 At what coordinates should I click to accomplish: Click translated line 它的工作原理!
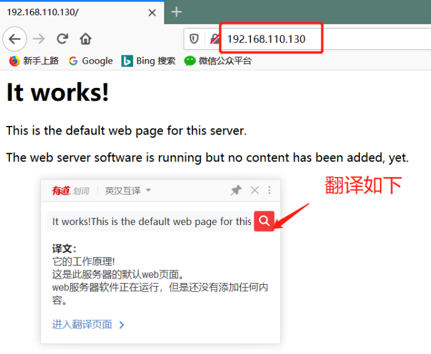[x=83, y=262]
